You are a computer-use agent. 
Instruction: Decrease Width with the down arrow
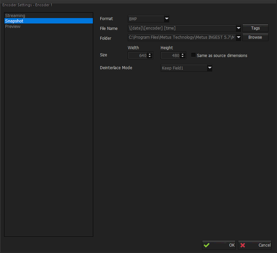150,57
